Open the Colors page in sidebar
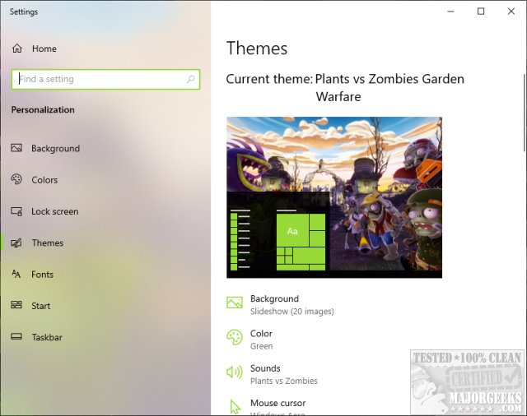Screen dimensions: 527x416 click(x=44, y=180)
